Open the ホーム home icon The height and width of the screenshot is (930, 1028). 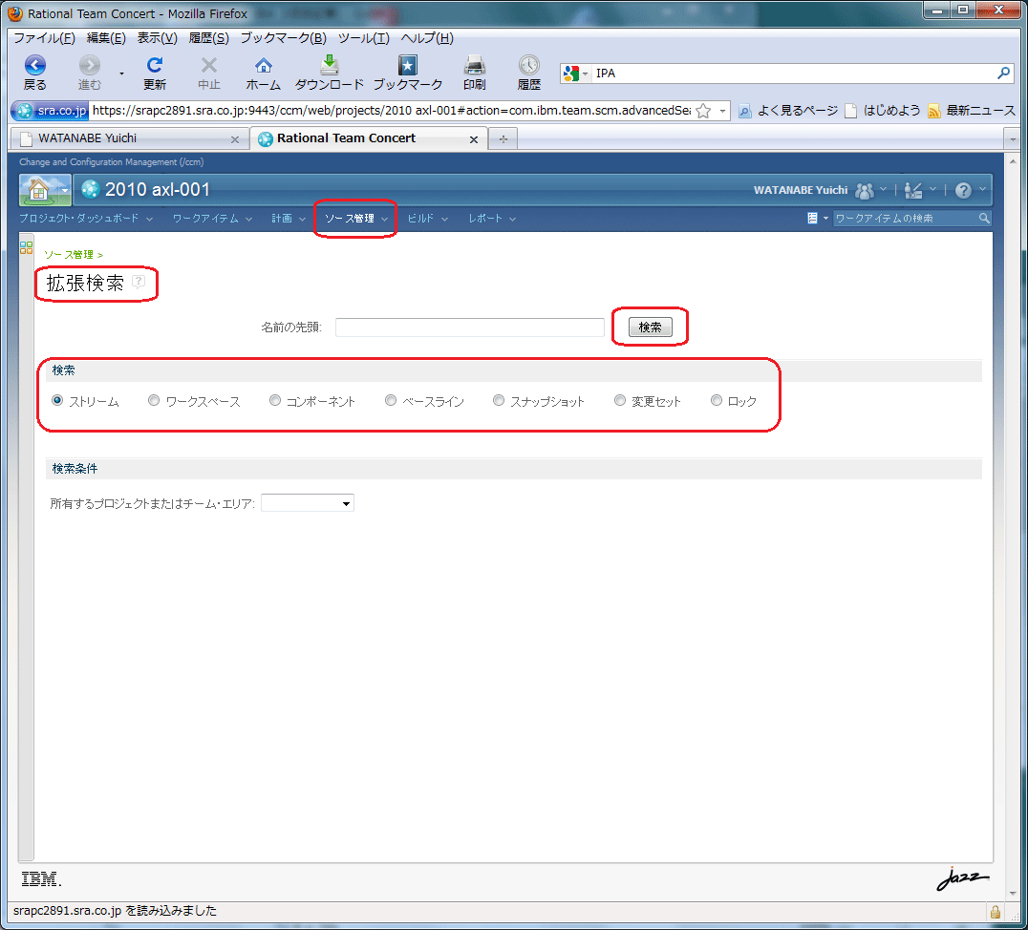click(264, 66)
